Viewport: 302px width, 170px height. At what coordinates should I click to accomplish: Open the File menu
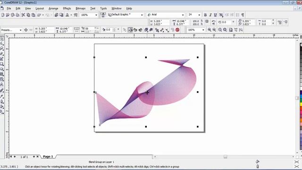[9, 8]
